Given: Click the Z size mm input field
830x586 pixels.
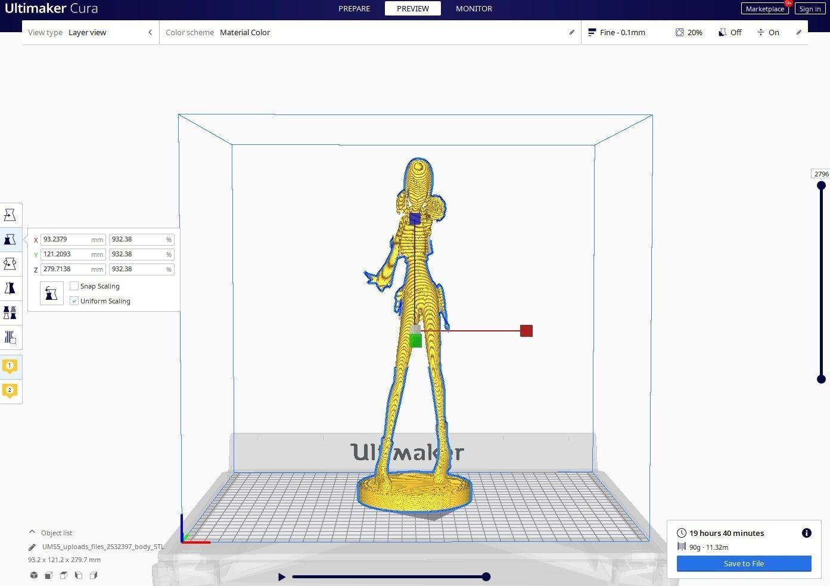Looking at the screenshot, I should [x=73, y=269].
